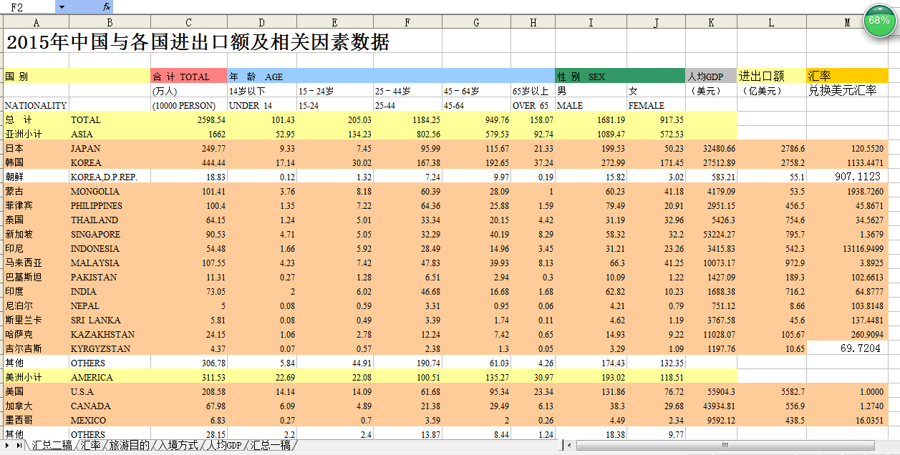Click the PHILIPPINES cell

click(x=110, y=205)
